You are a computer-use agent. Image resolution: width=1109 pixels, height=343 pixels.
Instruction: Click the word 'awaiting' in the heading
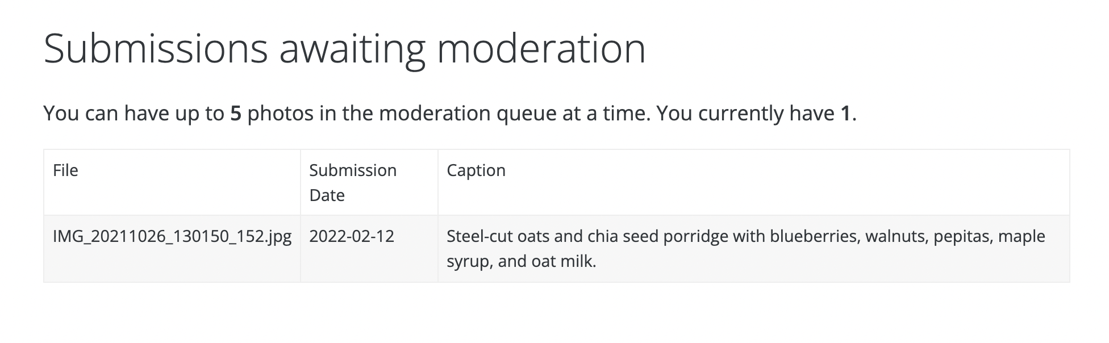[352, 49]
